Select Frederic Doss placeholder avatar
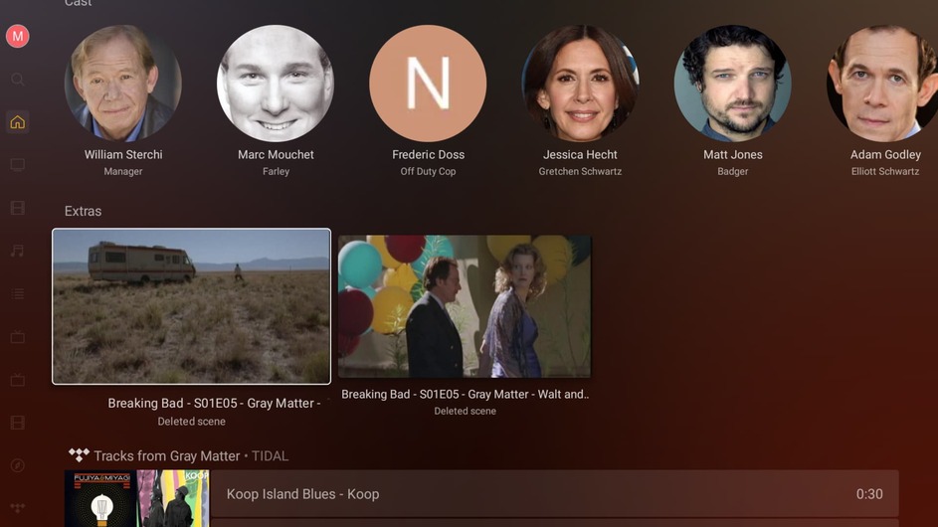Image resolution: width=938 pixels, height=527 pixels. point(428,84)
